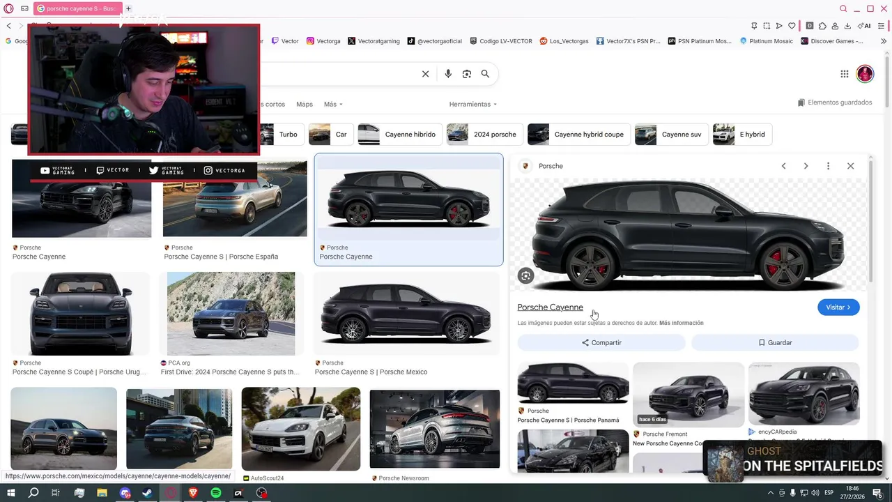
Task: Open Porsche Cayenne S Porsche Mexico result
Action: click(x=407, y=314)
